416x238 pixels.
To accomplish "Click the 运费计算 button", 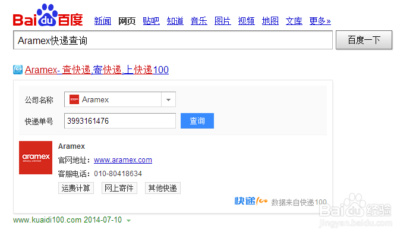I will pyautogui.click(x=76, y=188).
